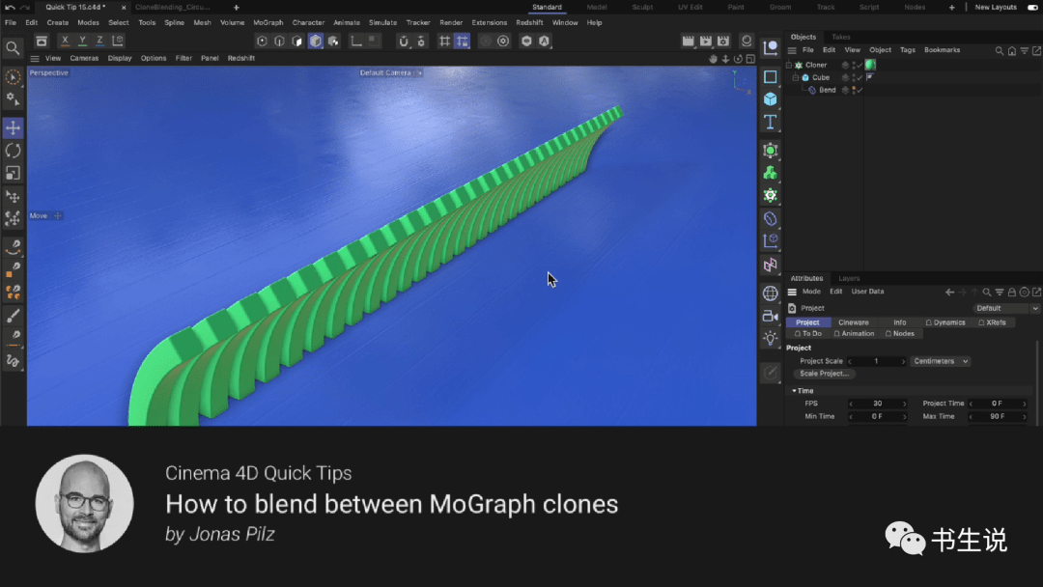Collapse the Time section

(x=794, y=391)
